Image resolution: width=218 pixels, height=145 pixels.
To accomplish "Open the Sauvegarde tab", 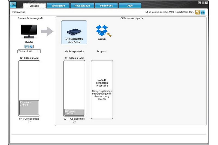I will 58,6.
